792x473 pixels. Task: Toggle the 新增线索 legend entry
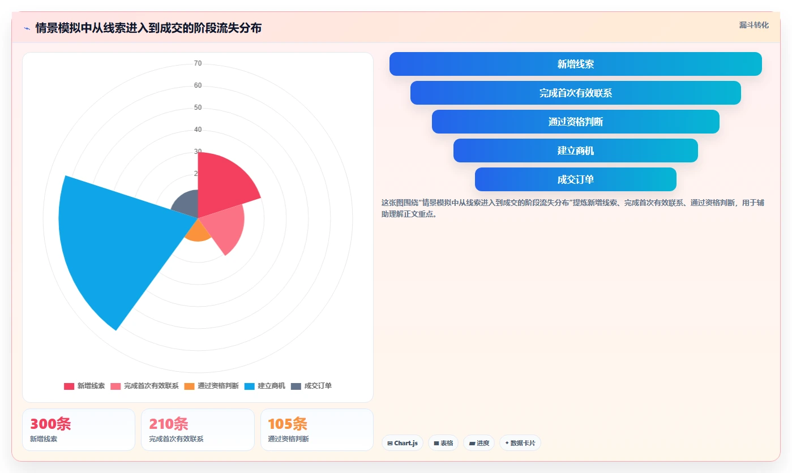[x=84, y=386]
